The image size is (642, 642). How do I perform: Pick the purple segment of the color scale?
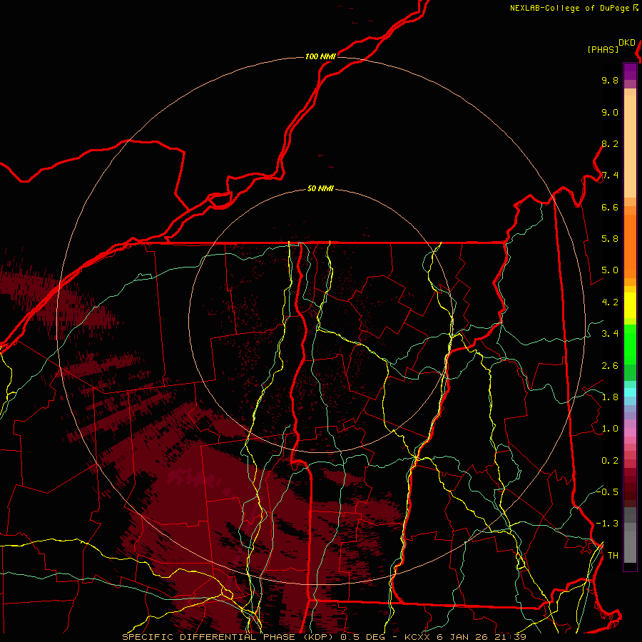point(630,71)
